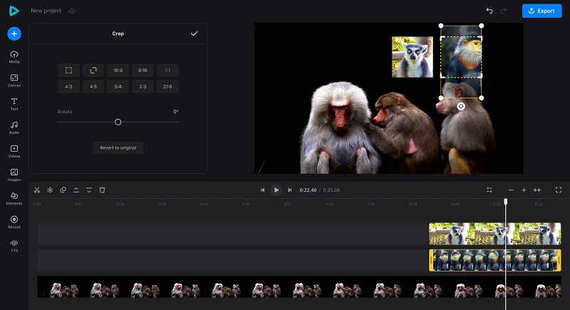Open the Canvas sidebar panel

(14, 81)
